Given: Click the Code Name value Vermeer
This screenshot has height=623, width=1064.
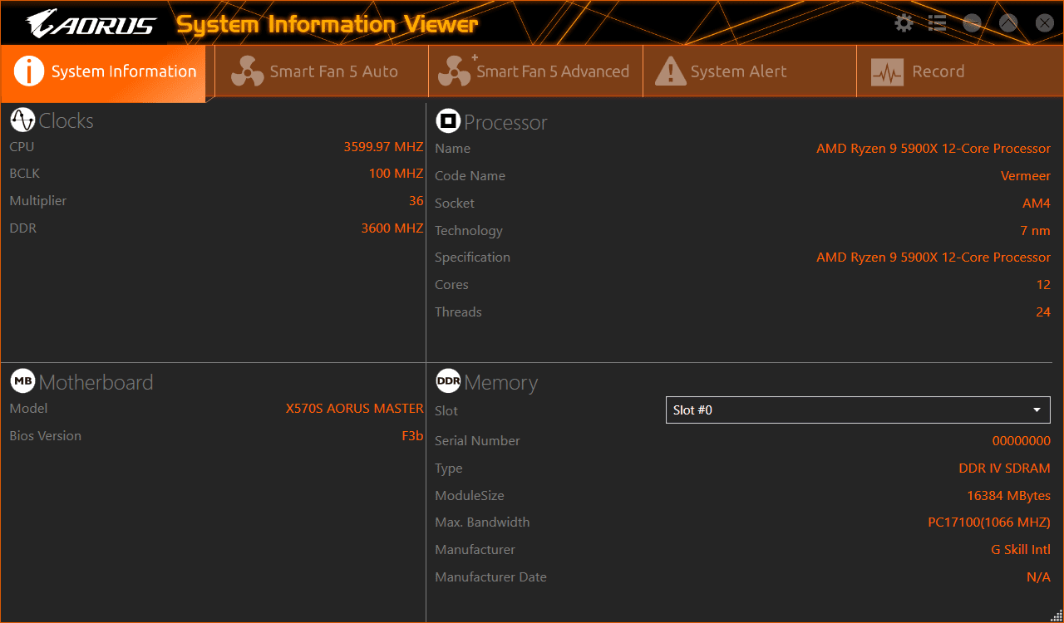Looking at the screenshot, I should pyautogui.click(x=1026, y=175).
